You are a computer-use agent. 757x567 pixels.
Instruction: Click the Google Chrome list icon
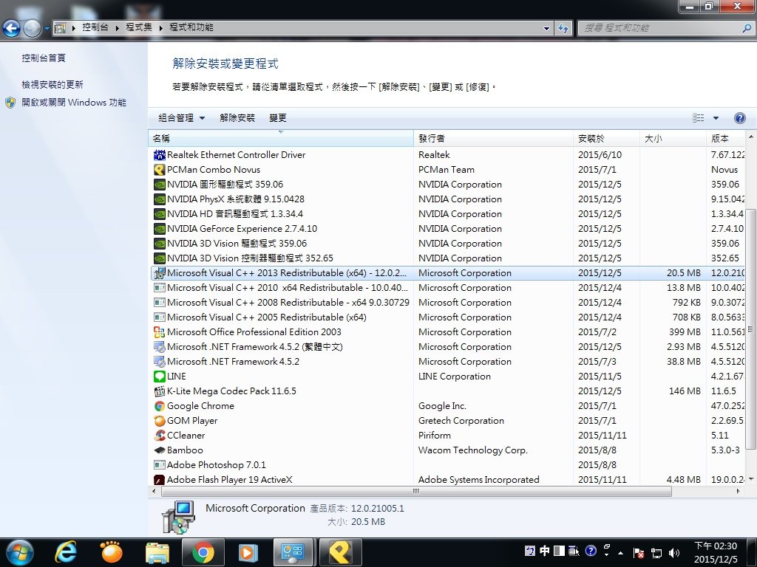click(x=160, y=406)
